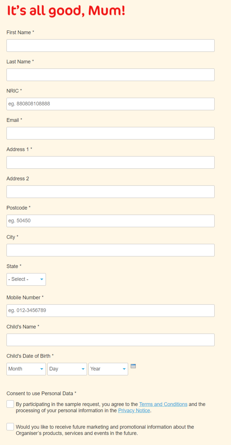Image resolution: width=231 pixels, height=445 pixels.
Task: Enable the future marketing information checkbox
Action: pyautogui.click(x=10, y=427)
